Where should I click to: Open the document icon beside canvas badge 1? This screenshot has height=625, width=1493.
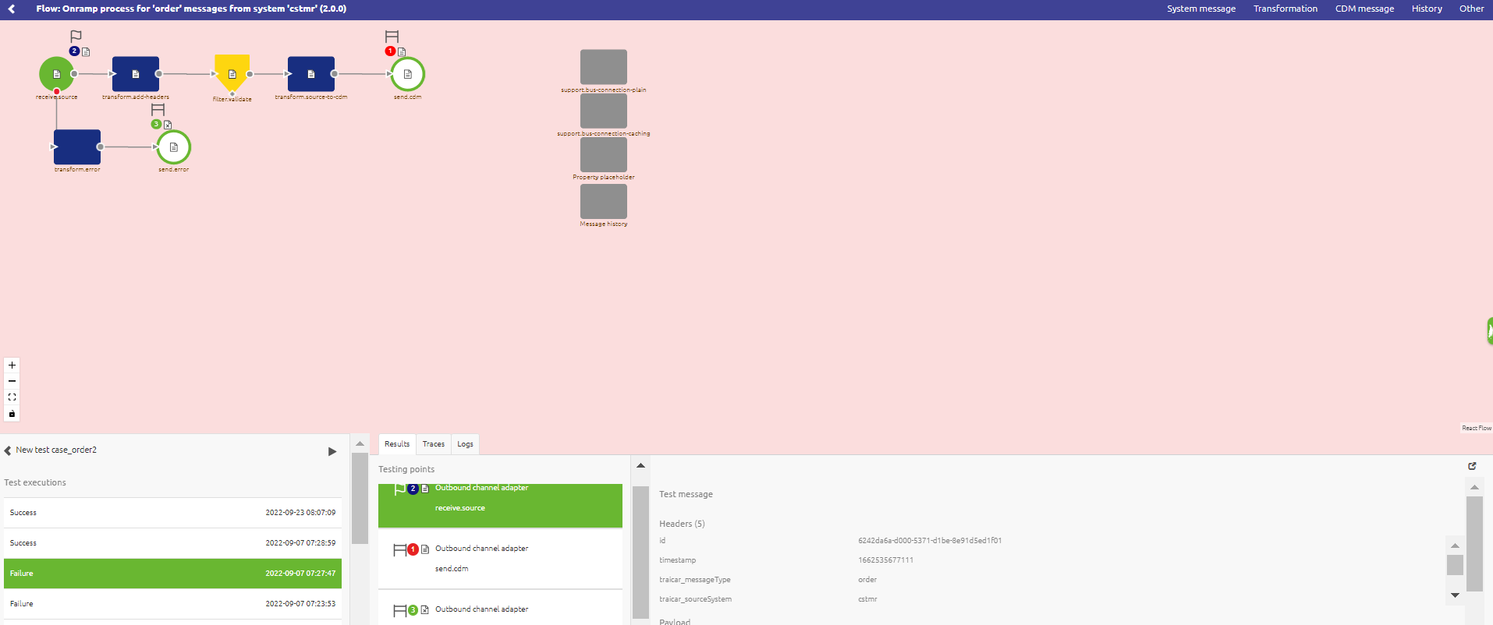(x=402, y=51)
